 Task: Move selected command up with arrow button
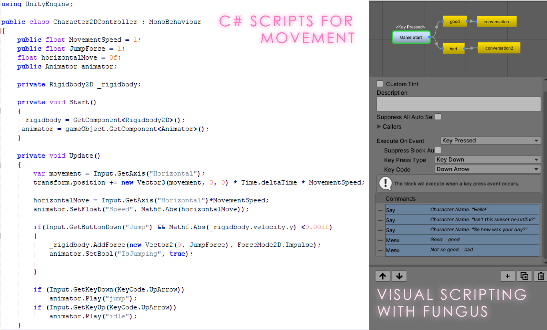[383, 276]
